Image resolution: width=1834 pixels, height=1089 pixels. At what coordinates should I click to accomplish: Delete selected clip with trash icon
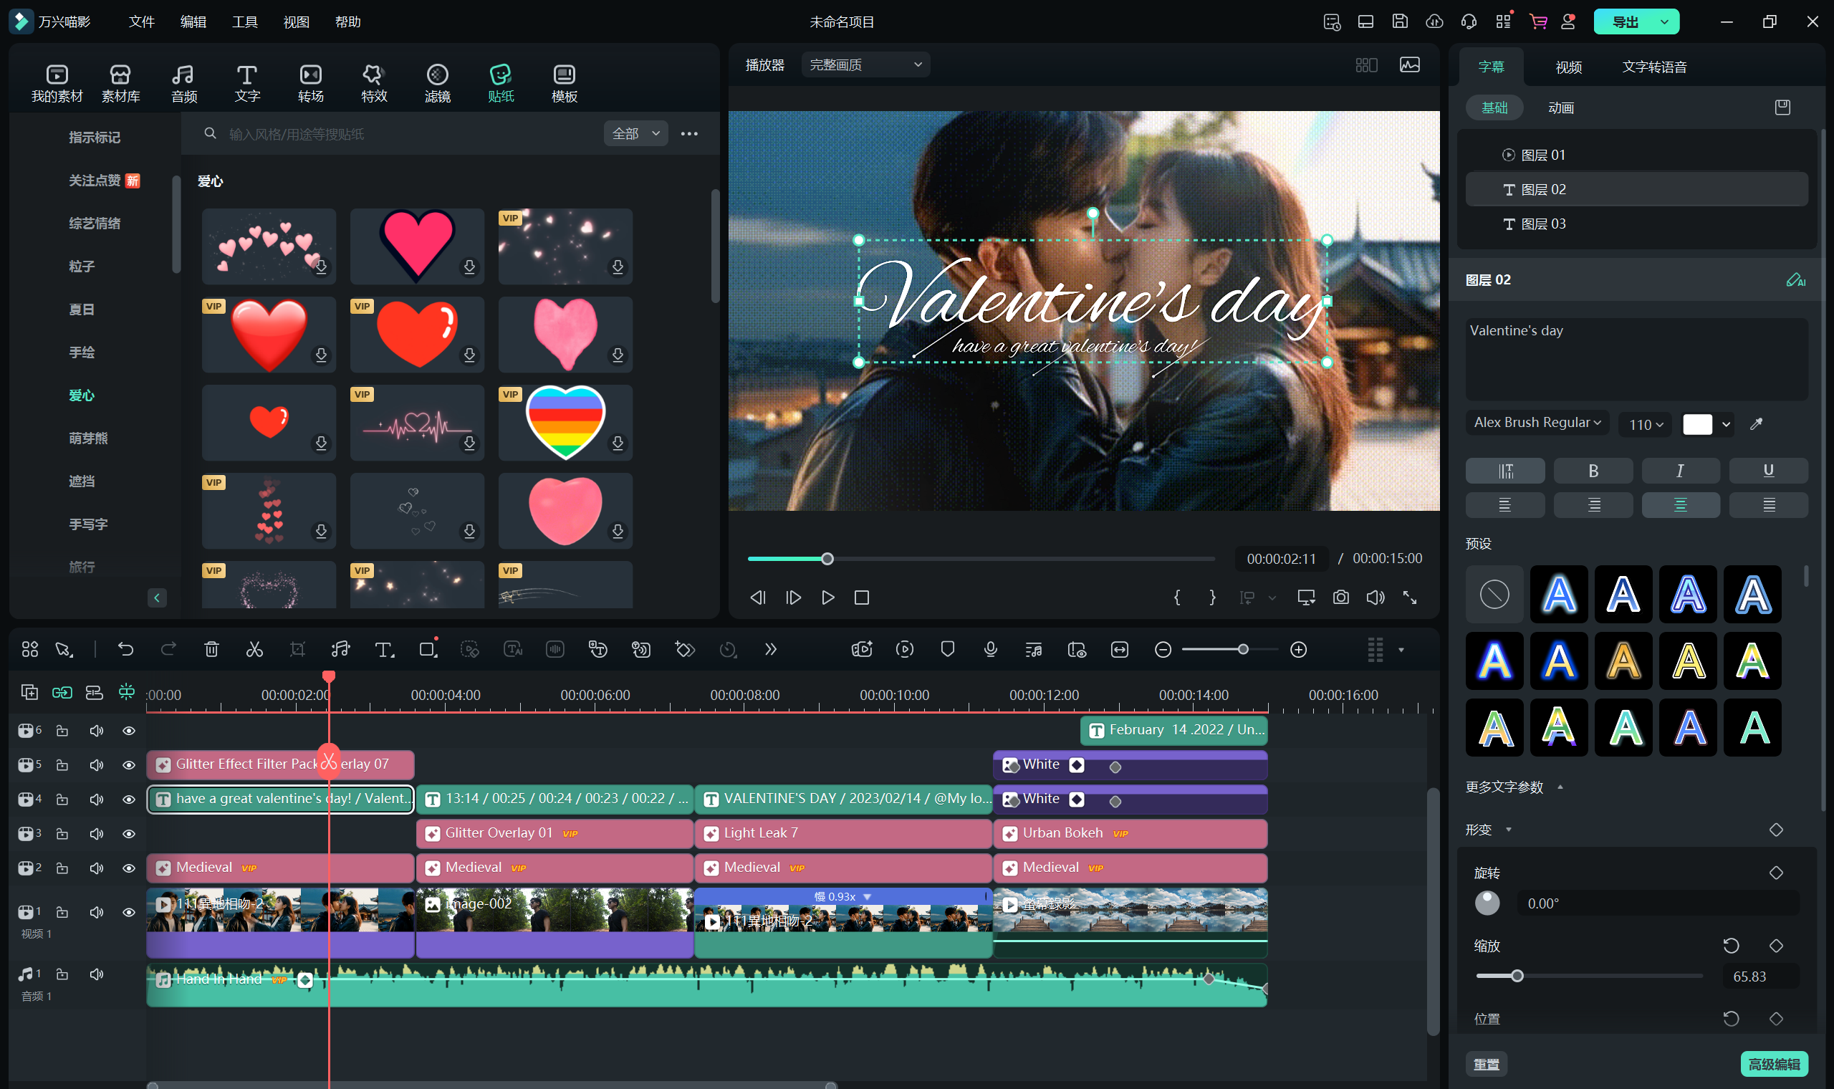coord(211,649)
